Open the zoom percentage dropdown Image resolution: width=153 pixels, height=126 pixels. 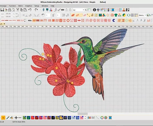pyautogui.click(x=83, y=10)
